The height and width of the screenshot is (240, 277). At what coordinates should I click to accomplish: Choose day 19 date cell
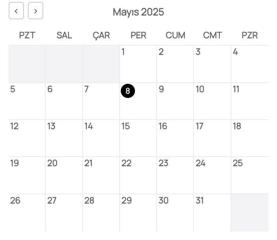pyautogui.click(x=27, y=175)
